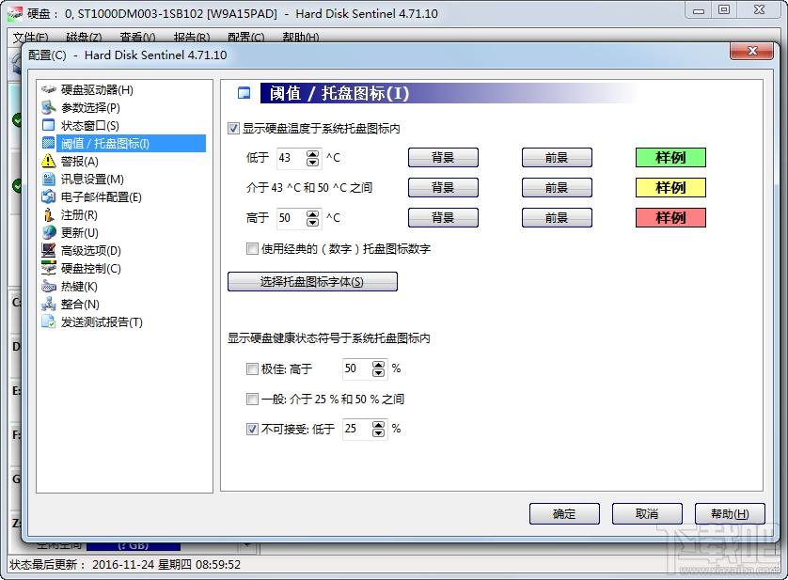Click the message settings icon beside 讯息设置(M)
This screenshot has width=788, height=580.
coord(49,179)
